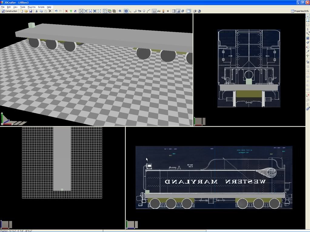Toggle the four-view layout icon

pyautogui.click(x=189, y=11)
